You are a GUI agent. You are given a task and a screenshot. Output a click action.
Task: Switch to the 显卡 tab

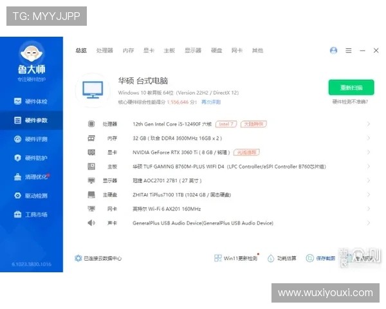(x=149, y=50)
